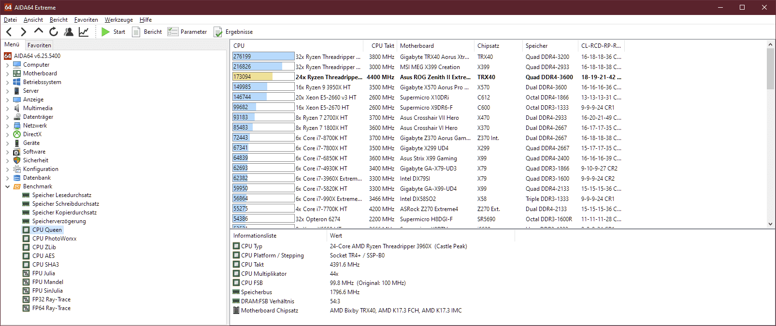Click the 276199 score result bar

click(263, 57)
